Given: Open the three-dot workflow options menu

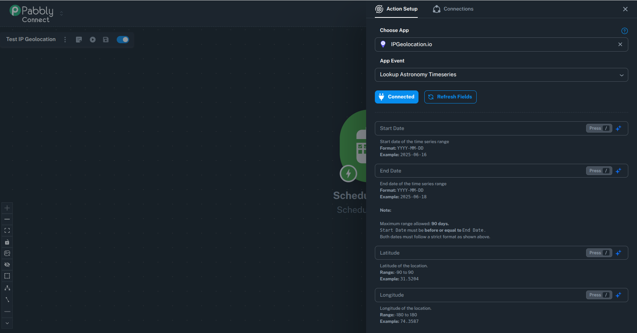Looking at the screenshot, I should [65, 40].
